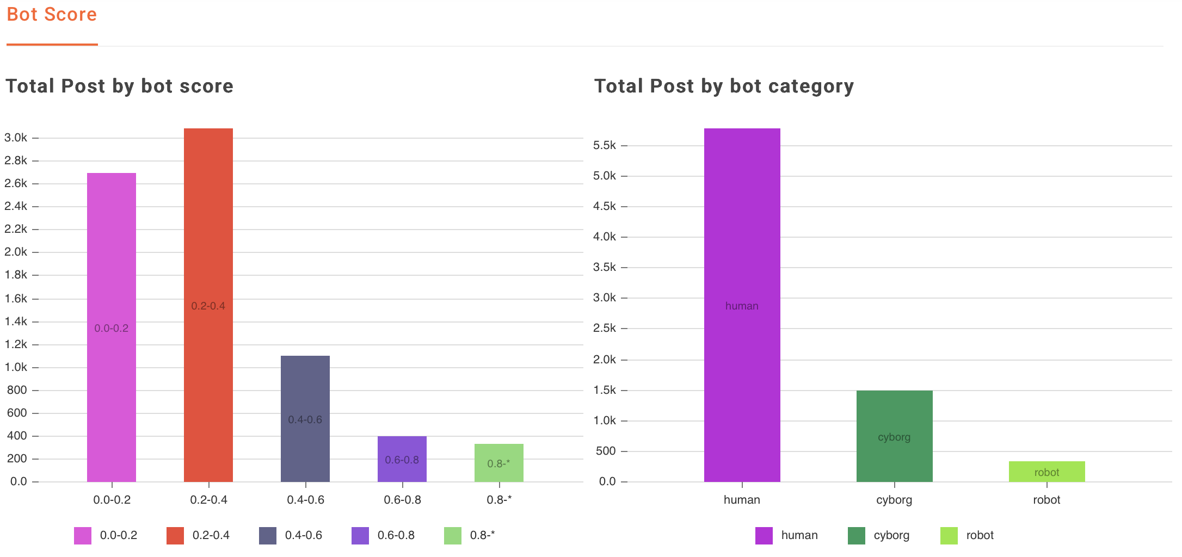Toggle the robot legend color swatch
Image resolution: width=1182 pixels, height=557 pixels.
pos(949,536)
